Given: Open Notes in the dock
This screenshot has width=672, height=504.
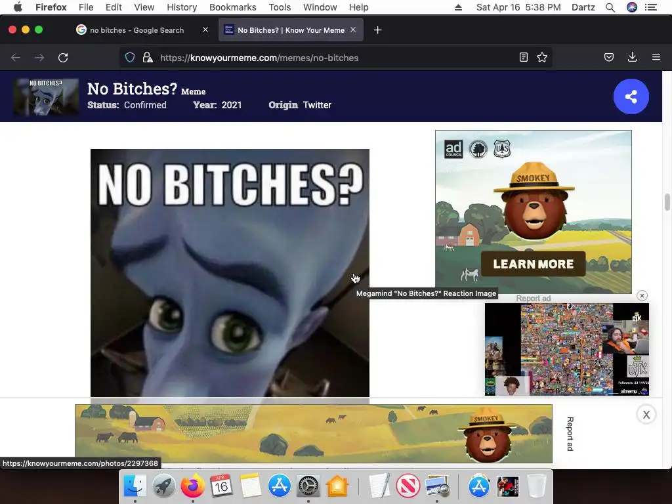Looking at the screenshot, I should click(x=250, y=486).
